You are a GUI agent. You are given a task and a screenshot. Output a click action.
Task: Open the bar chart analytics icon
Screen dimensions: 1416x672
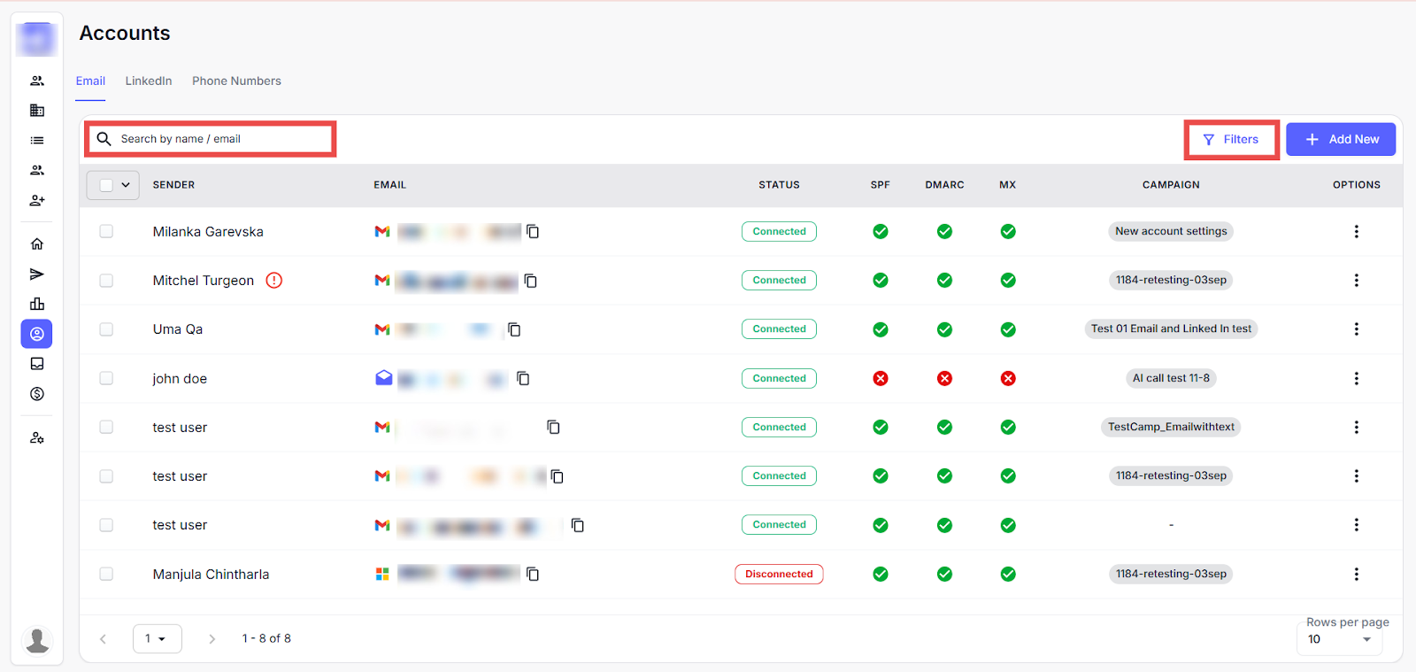point(37,304)
